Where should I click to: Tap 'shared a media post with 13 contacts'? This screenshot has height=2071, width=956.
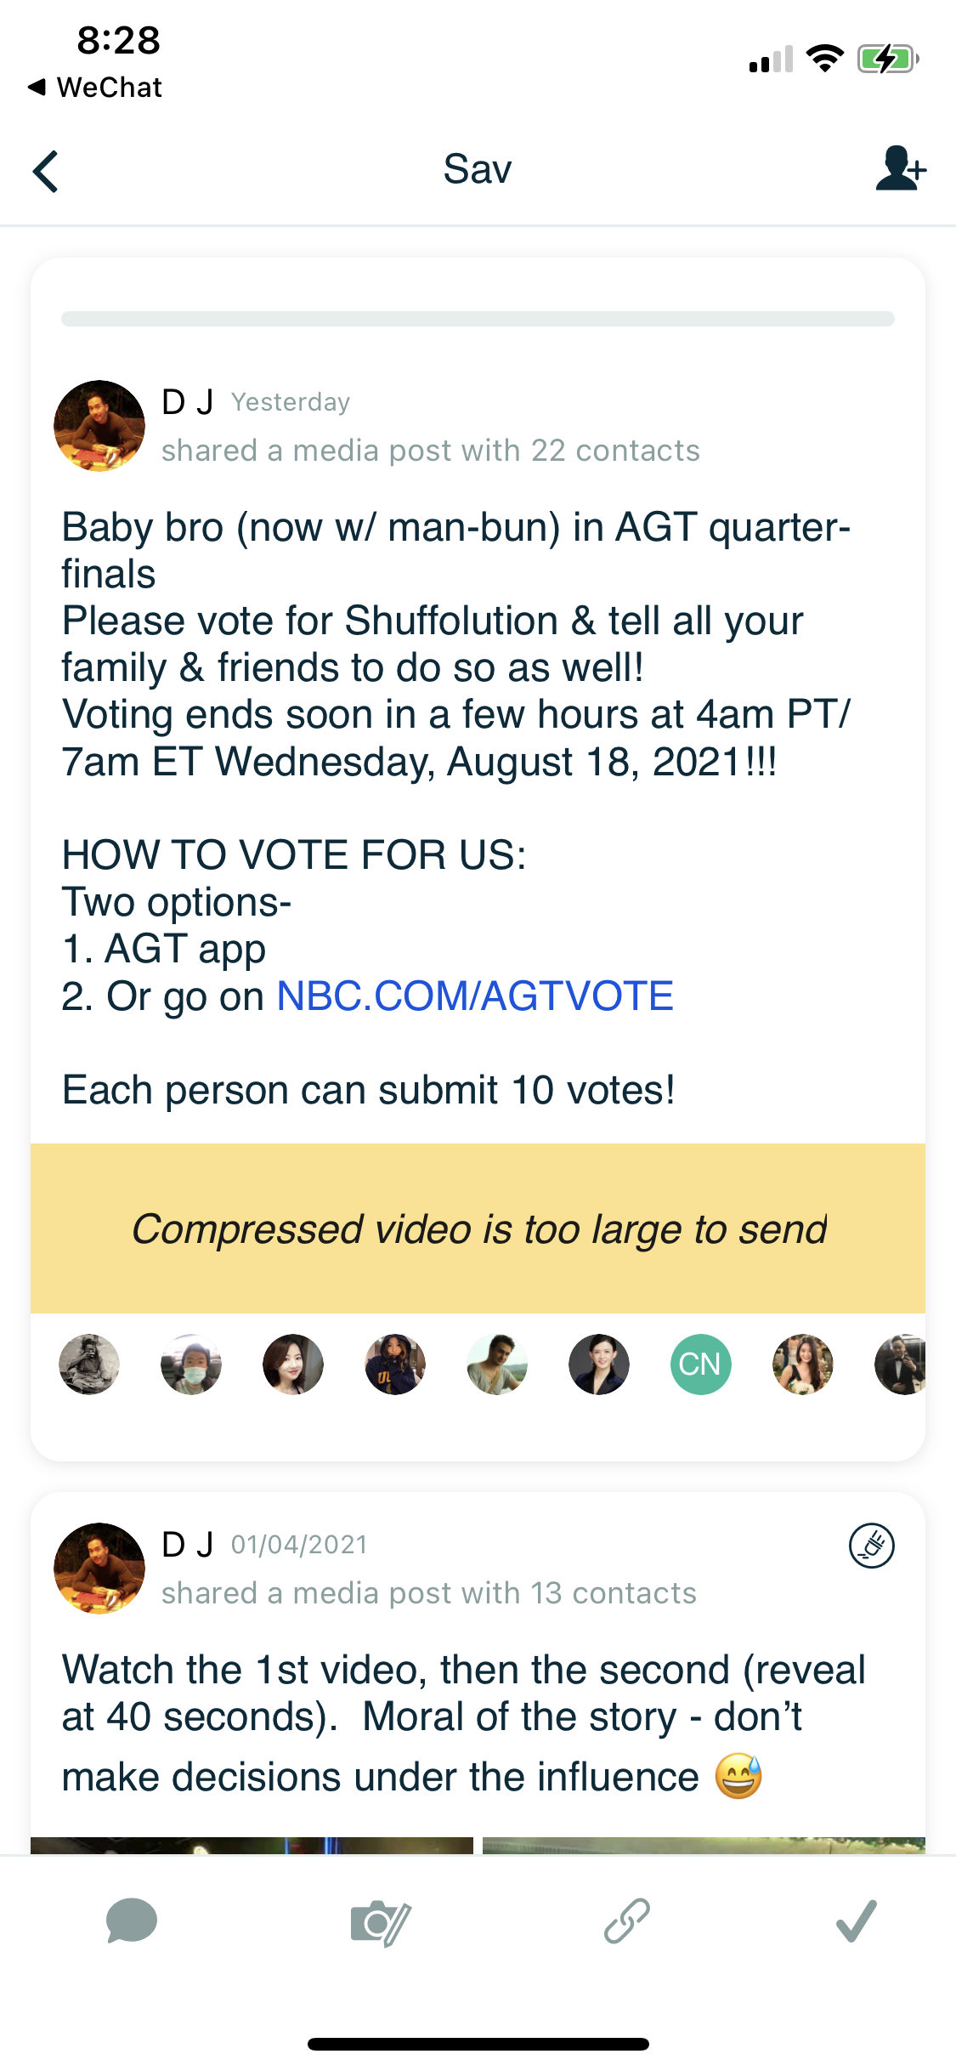click(x=428, y=1593)
